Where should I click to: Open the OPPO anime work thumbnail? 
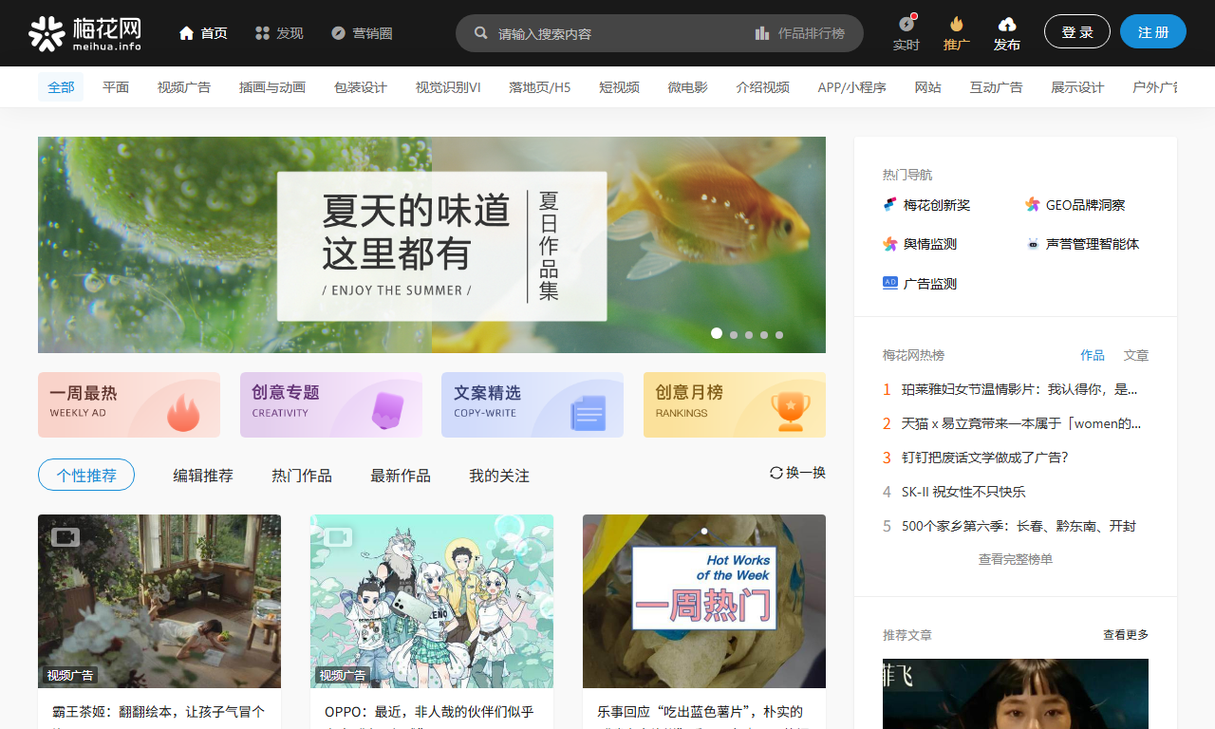(432, 601)
